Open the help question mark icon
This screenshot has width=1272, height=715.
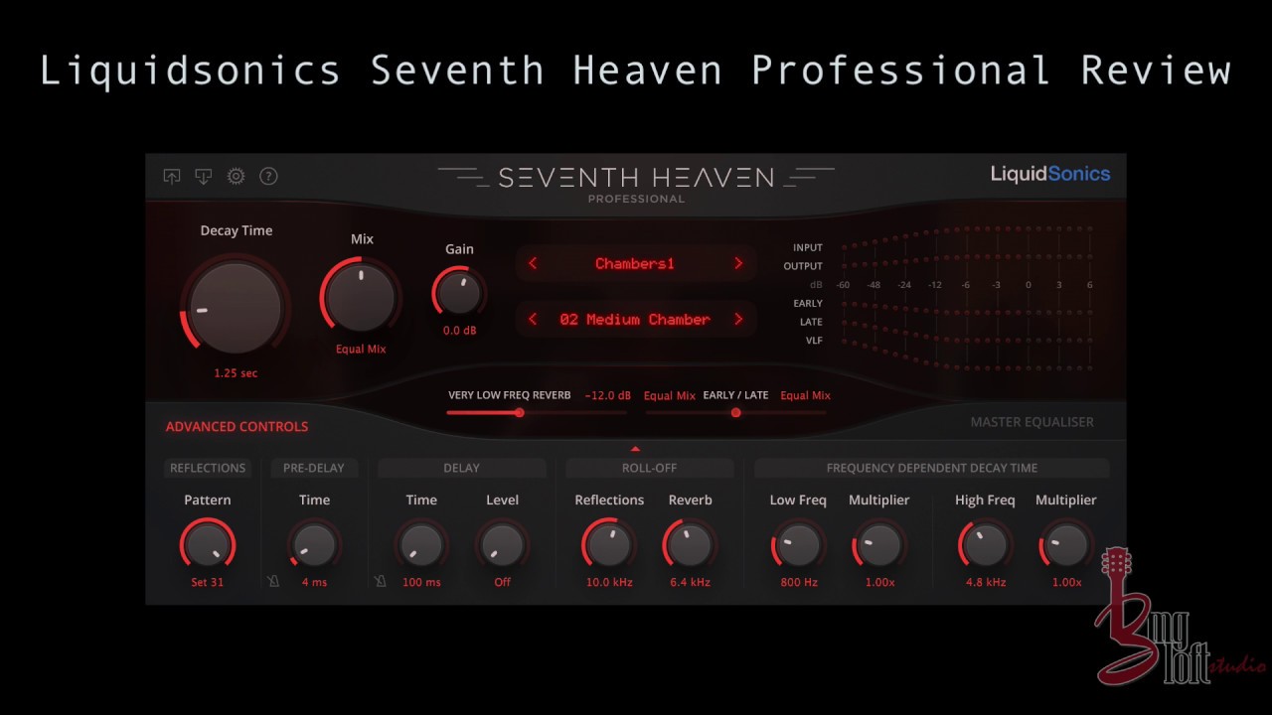(x=268, y=177)
